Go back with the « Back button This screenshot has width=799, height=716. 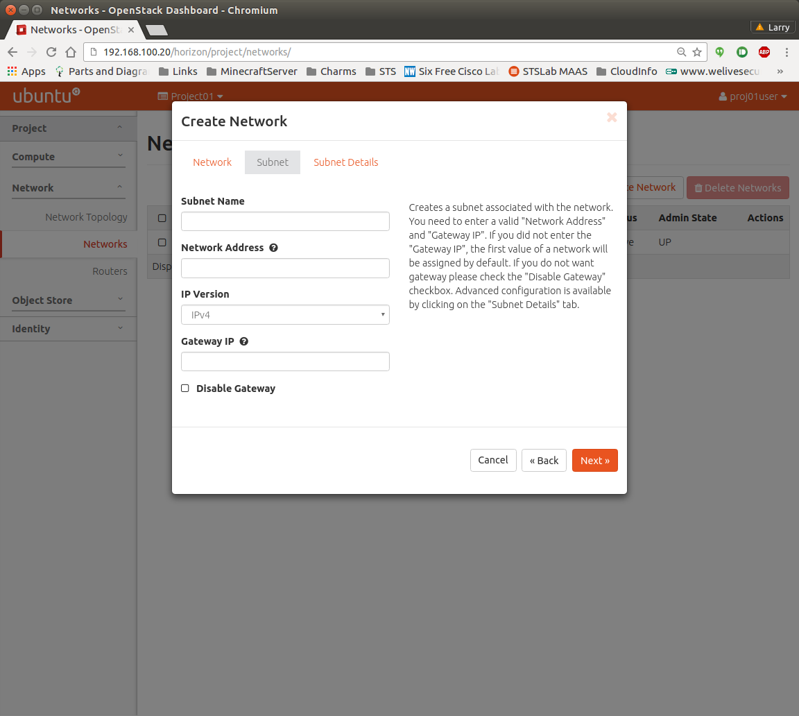[544, 461]
